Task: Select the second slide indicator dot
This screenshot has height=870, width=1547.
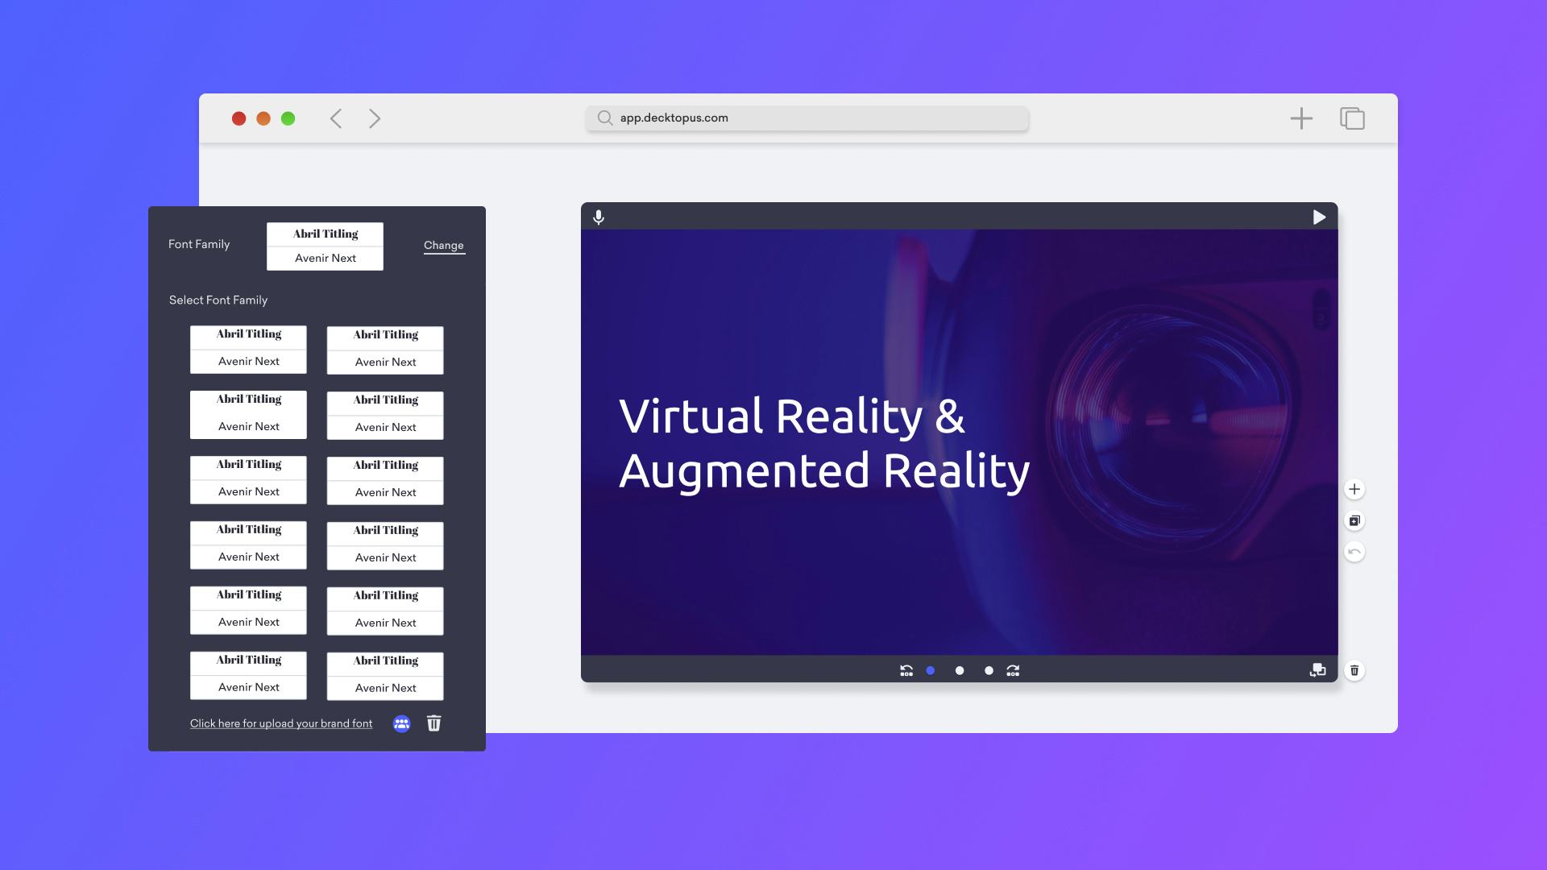Action: pos(959,669)
